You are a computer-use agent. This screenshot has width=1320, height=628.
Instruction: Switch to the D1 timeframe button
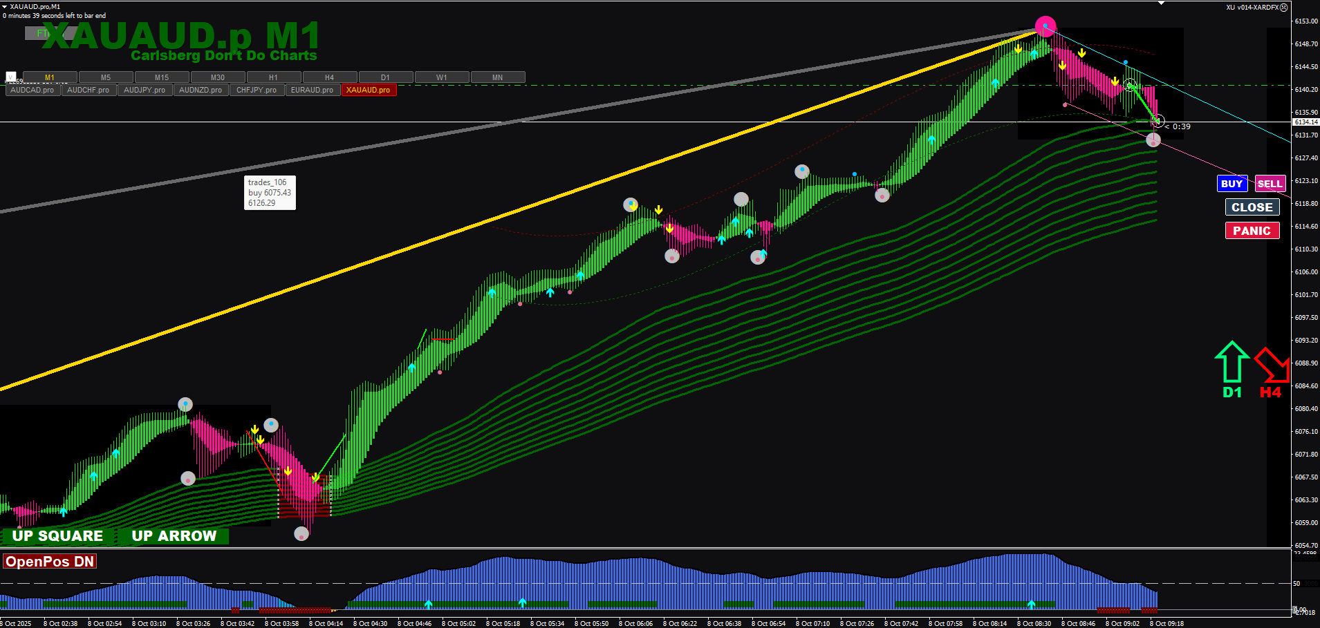point(386,77)
